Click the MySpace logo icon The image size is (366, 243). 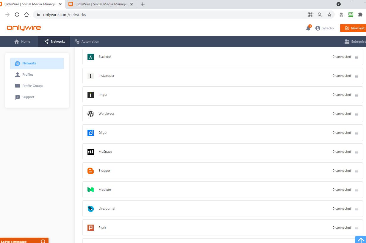click(x=90, y=152)
